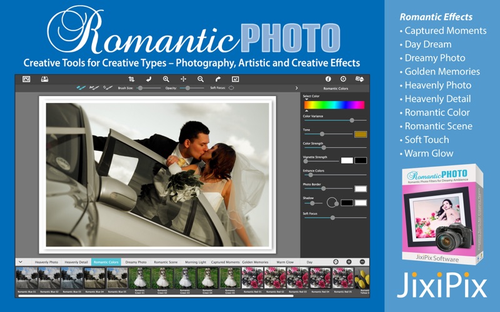This screenshot has height=312, width=500.
Task: Select the second brush mode icon
Action: click(x=94, y=87)
